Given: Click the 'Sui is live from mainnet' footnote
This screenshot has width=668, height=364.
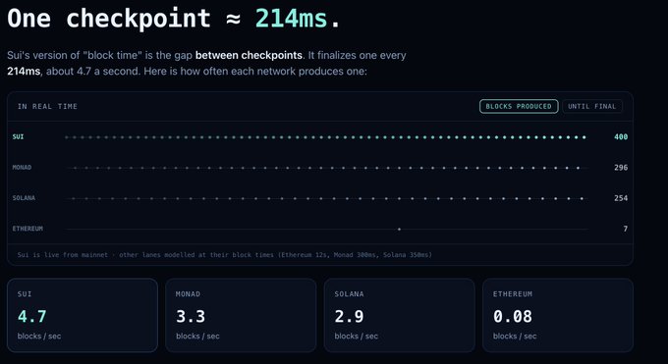Looking at the screenshot, I should [225, 254].
